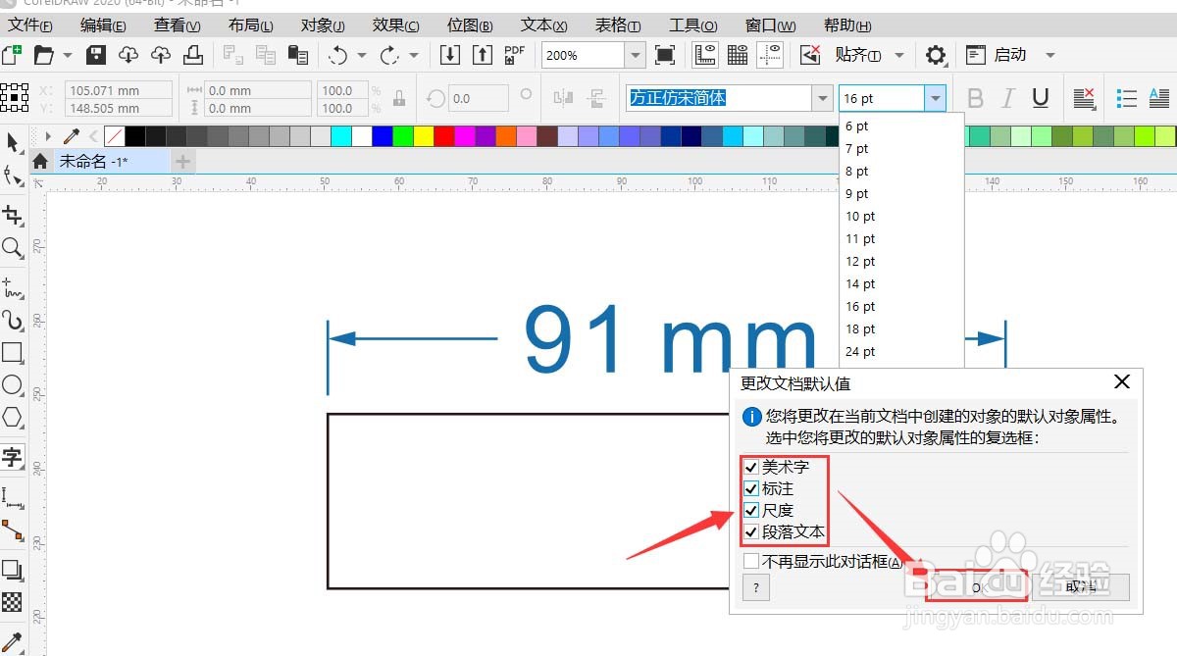Select the Transparency checkerboard tool
1177x656 pixels.
pyautogui.click(x=13, y=601)
